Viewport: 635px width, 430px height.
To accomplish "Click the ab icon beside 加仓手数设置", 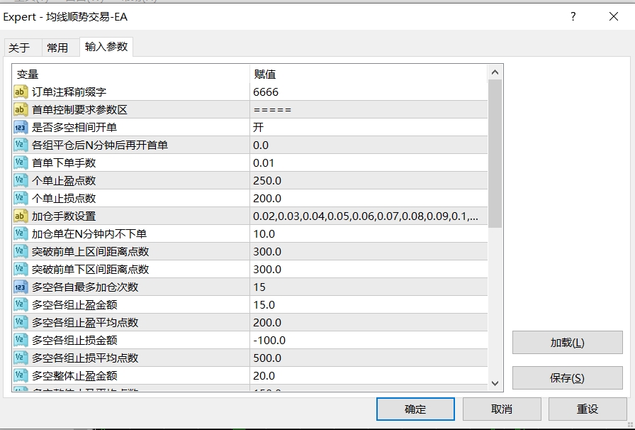I will (x=19, y=216).
